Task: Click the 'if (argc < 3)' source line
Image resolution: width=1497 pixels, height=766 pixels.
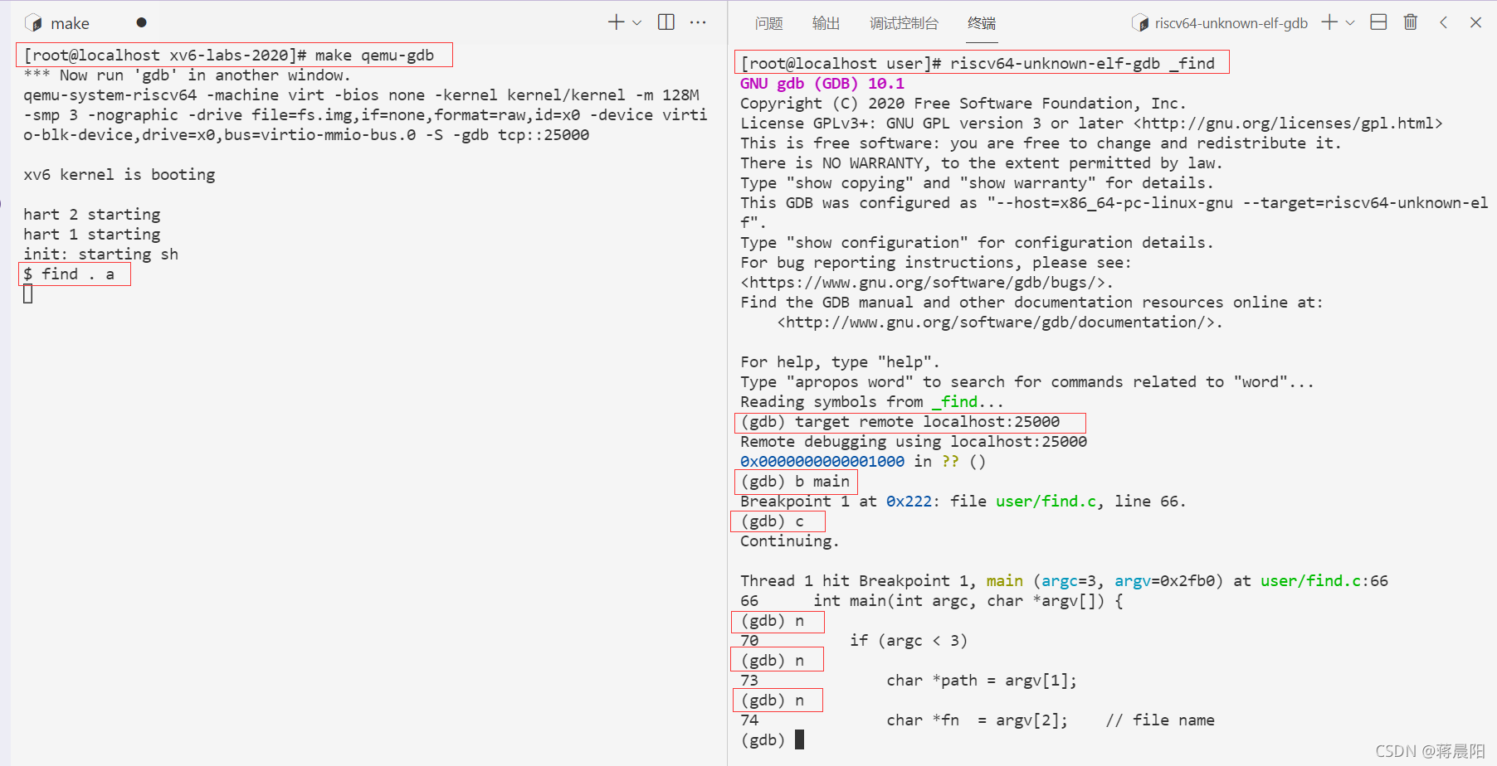Action: click(x=909, y=641)
